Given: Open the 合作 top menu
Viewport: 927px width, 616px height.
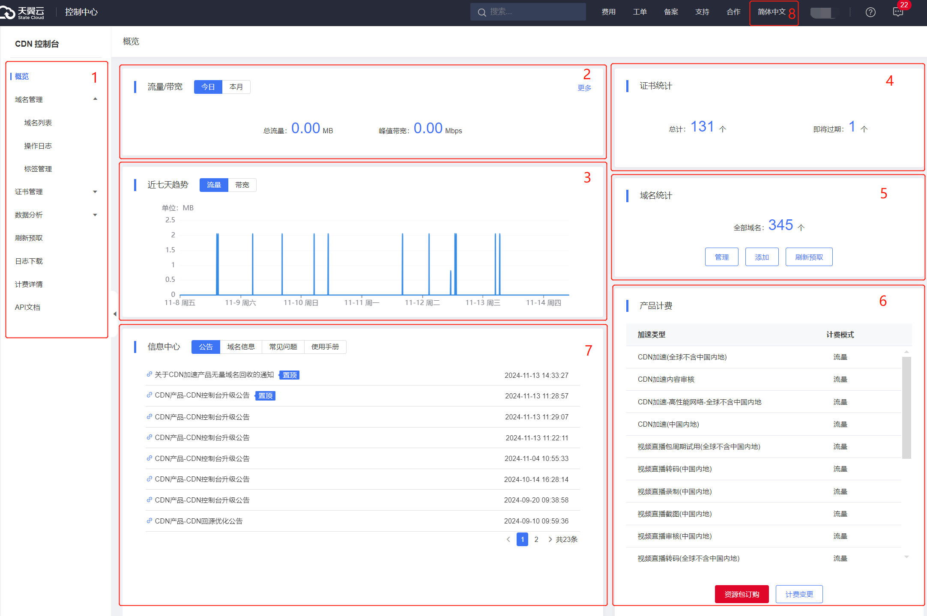Looking at the screenshot, I should tap(733, 12).
